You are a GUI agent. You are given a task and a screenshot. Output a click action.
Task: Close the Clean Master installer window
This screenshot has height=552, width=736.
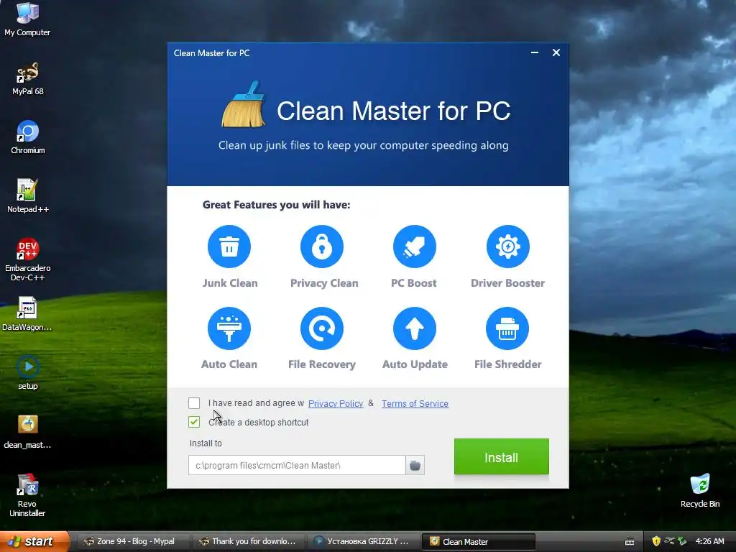(556, 52)
